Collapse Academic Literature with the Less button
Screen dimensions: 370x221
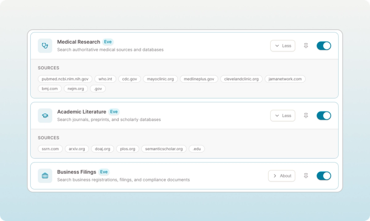pos(283,116)
